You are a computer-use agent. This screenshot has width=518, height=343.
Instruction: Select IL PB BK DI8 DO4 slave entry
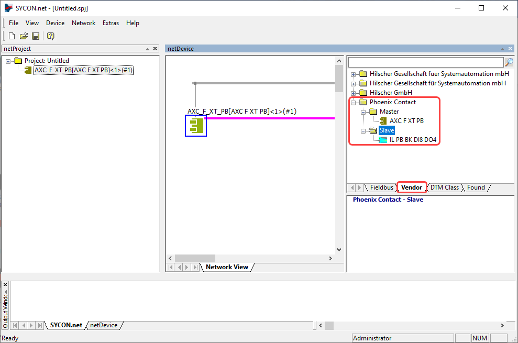click(413, 140)
